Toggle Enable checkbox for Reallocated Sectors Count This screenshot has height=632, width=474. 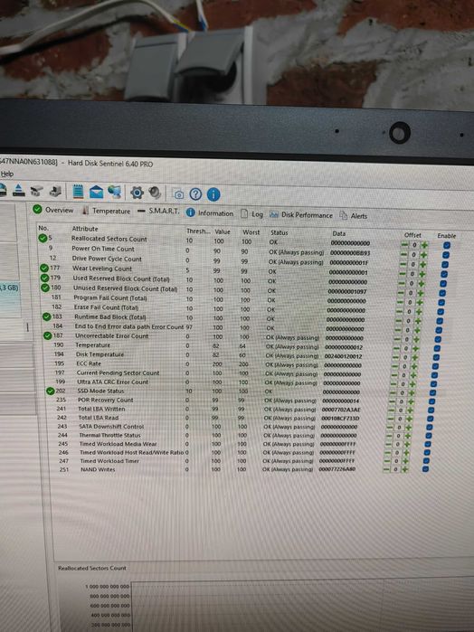point(447,245)
